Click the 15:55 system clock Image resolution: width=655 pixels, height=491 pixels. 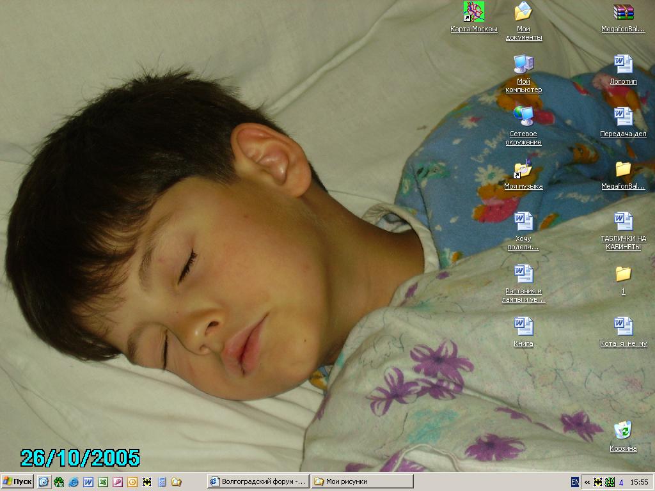point(639,482)
